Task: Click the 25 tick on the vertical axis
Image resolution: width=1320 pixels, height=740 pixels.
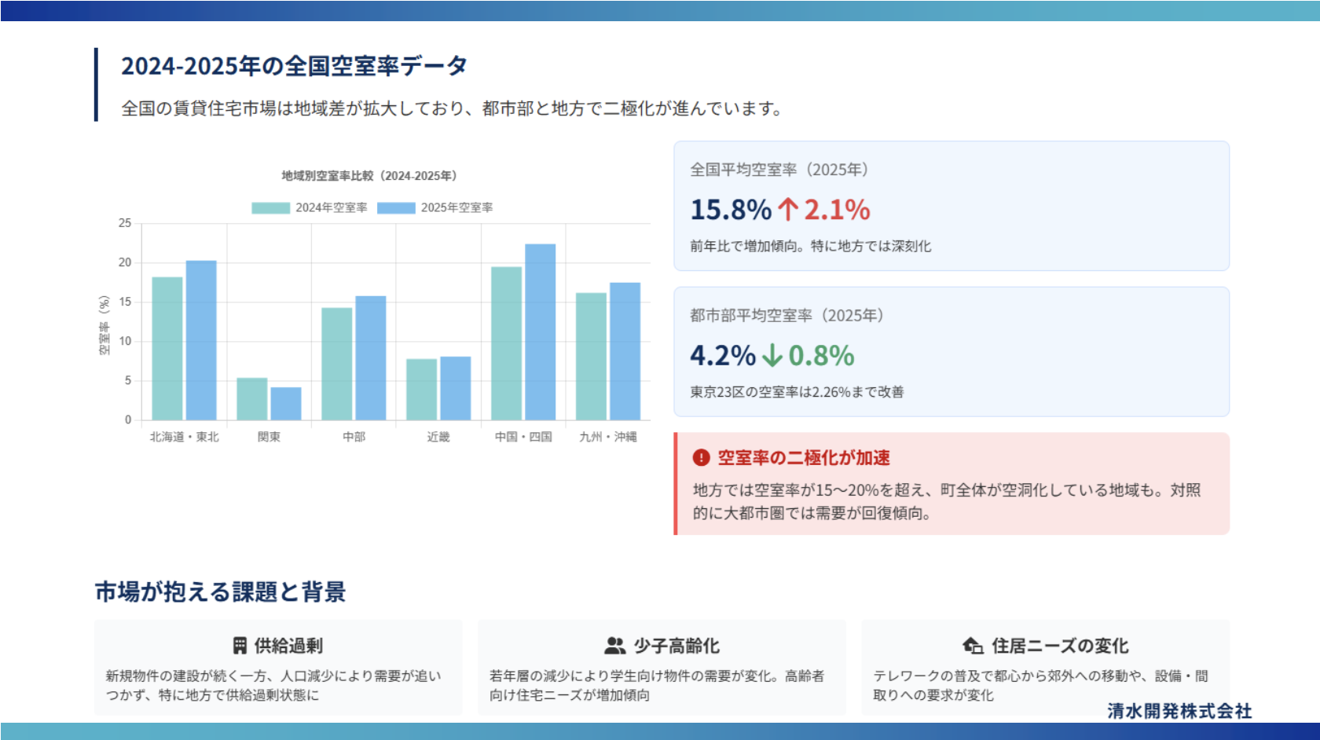Action: (x=125, y=223)
